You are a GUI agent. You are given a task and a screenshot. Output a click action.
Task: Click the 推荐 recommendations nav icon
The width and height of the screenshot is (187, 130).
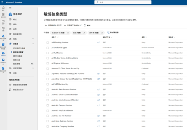pyautogui.click(x=10, y=29)
